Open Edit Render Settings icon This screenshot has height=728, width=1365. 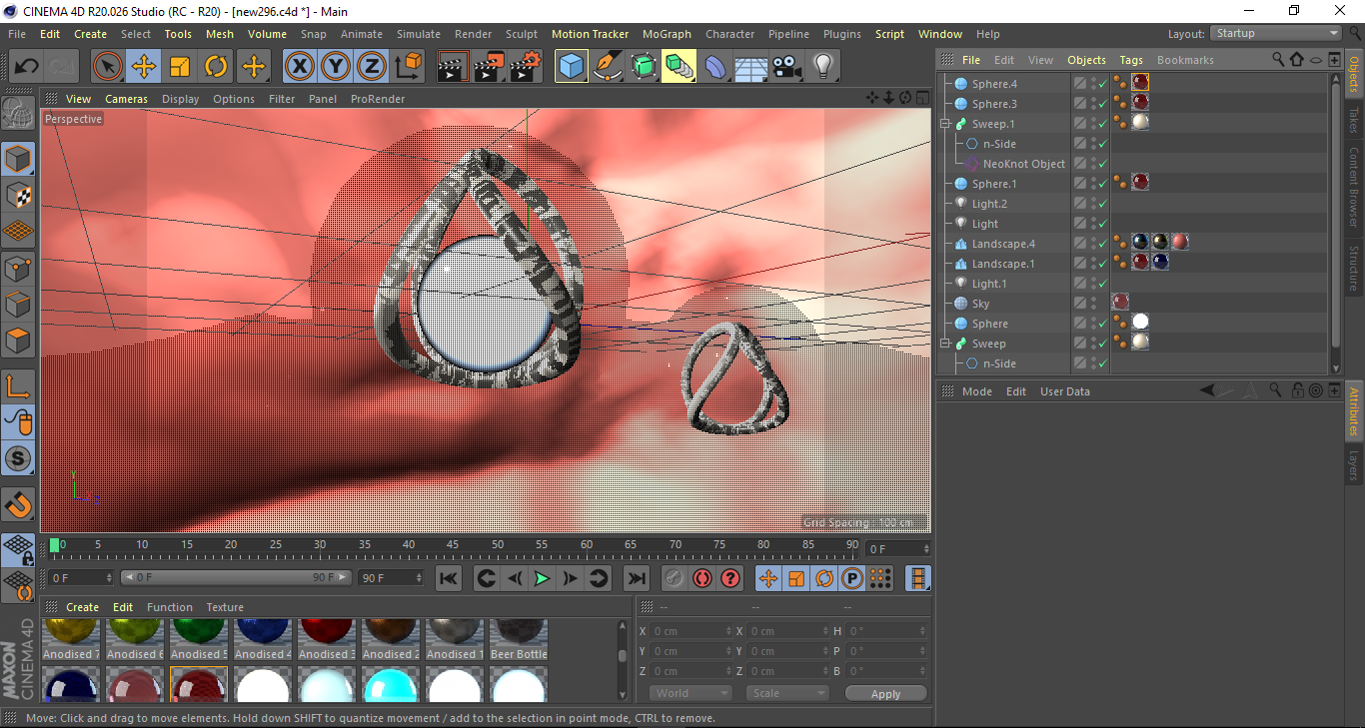(x=525, y=67)
